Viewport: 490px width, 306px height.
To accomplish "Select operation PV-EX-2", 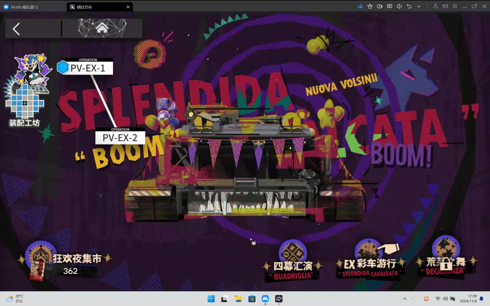I will [120, 138].
